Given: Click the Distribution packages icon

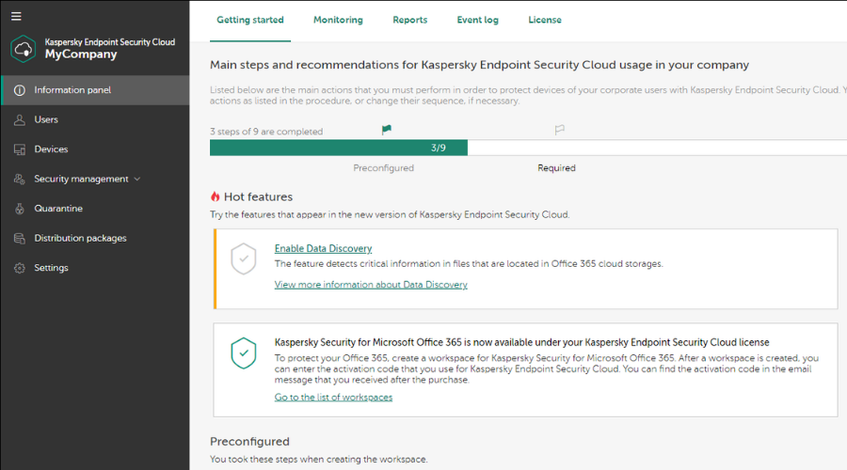Looking at the screenshot, I should [20, 239].
